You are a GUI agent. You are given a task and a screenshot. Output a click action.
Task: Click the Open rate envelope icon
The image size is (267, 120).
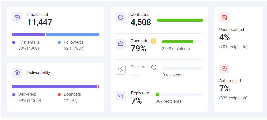(x=121, y=44)
